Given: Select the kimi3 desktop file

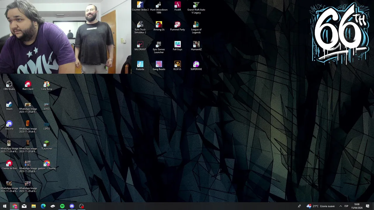Looking at the screenshot, I should click(x=47, y=106).
